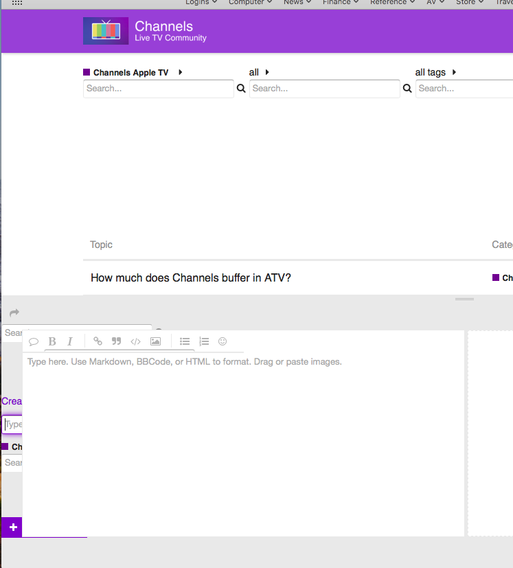Click the speech bubble quote-post icon
This screenshot has width=513, height=568.
34,341
